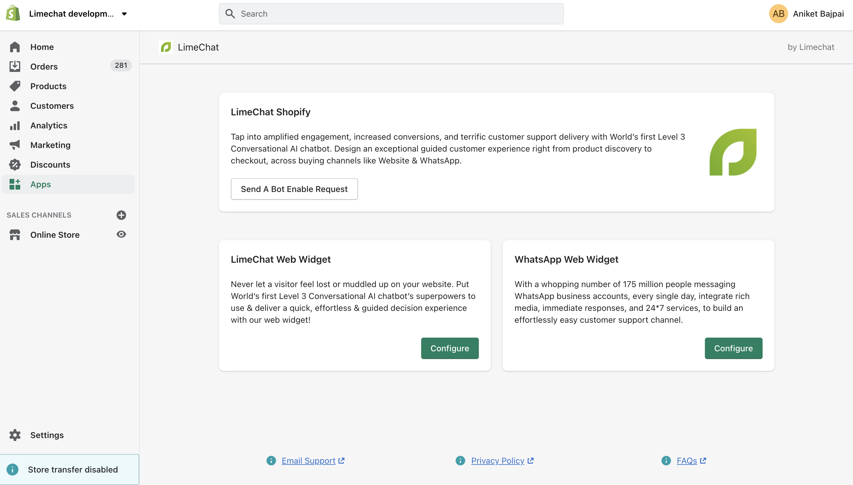This screenshot has width=853, height=485.
Task: Click the Online Store storefront icon
Action: click(x=15, y=235)
